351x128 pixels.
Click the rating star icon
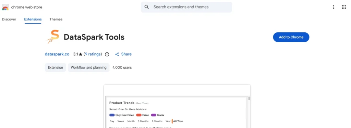(x=81, y=54)
